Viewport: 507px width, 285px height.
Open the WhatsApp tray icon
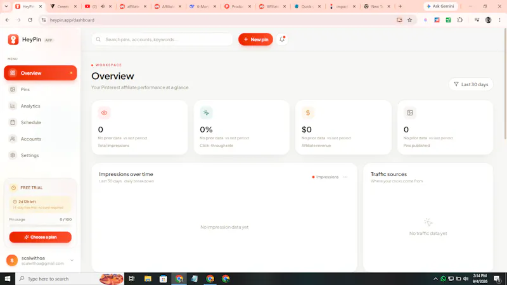443,279
